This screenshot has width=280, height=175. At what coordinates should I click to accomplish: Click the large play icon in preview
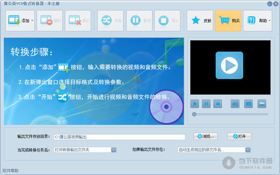click(229, 65)
